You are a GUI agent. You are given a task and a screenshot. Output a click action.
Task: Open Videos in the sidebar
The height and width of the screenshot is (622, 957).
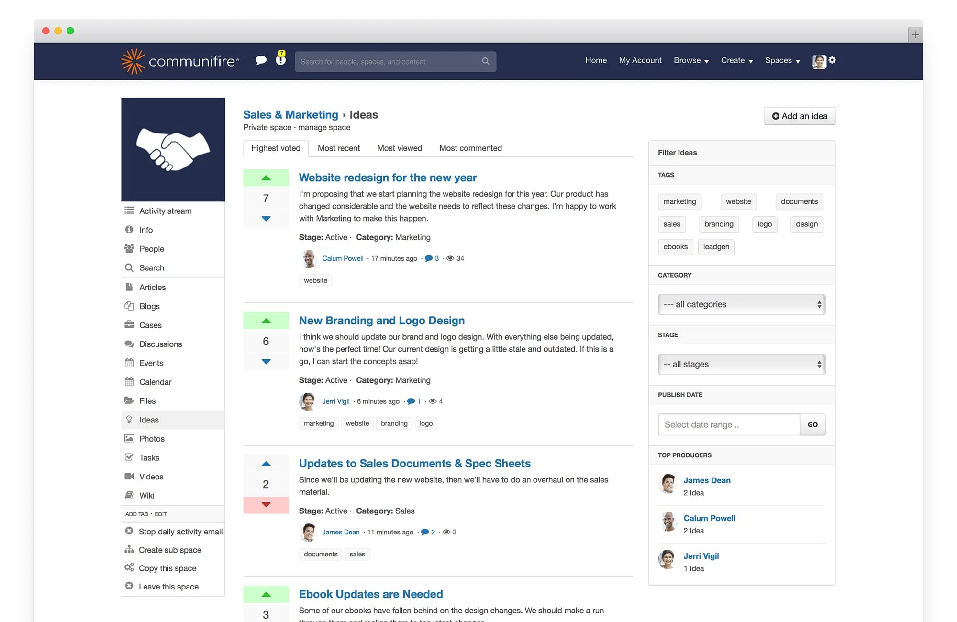173,477
